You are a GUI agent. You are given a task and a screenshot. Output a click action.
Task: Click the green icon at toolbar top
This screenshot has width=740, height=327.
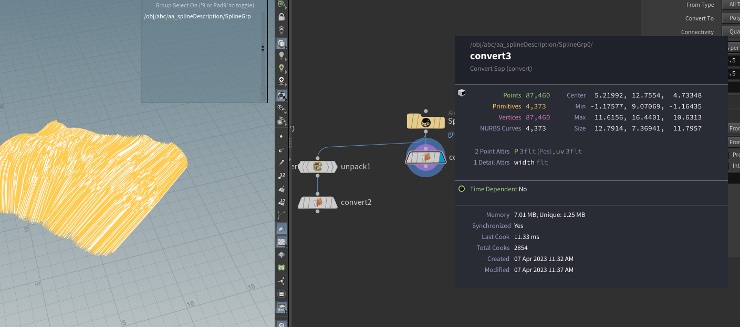point(282,4)
